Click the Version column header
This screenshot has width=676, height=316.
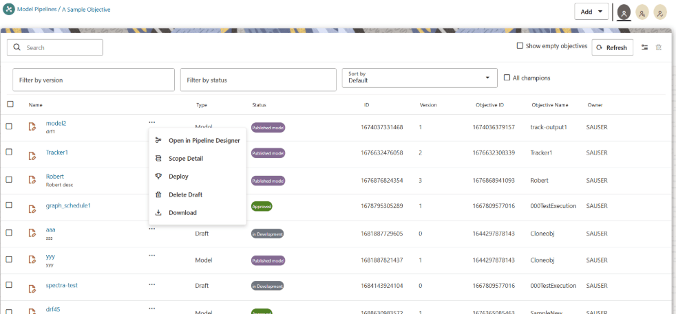428,104
